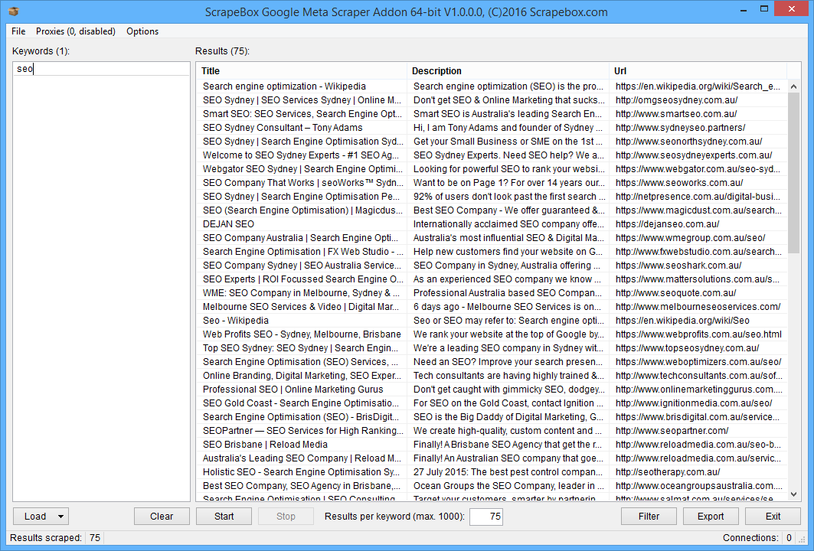Viewport: 814px width, 551px height.
Task: Expand the Load button dropdown arrow
Action: tap(61, 517)
